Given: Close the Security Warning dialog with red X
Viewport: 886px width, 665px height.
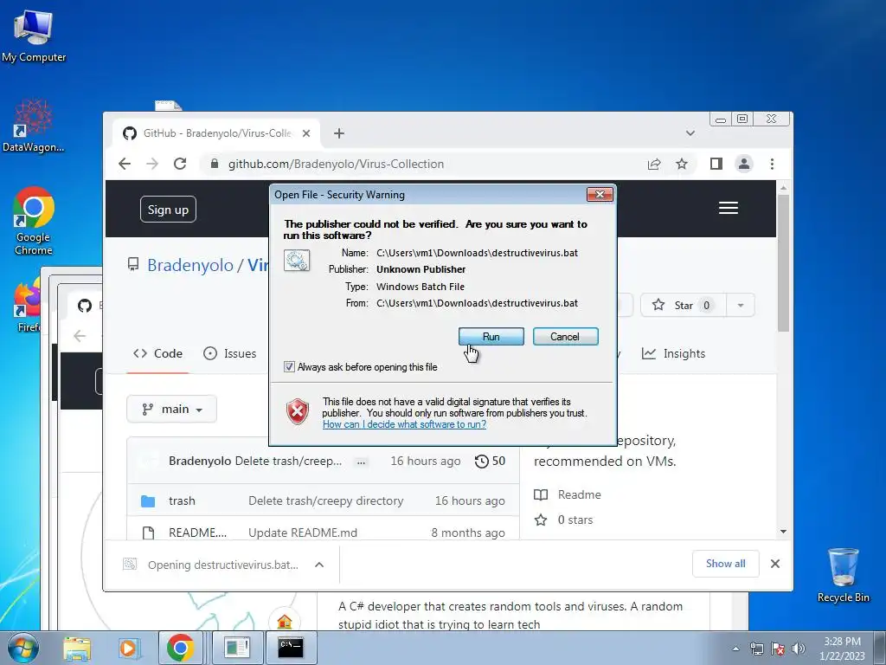Looking at the screenshot, I should coord(600,195).
